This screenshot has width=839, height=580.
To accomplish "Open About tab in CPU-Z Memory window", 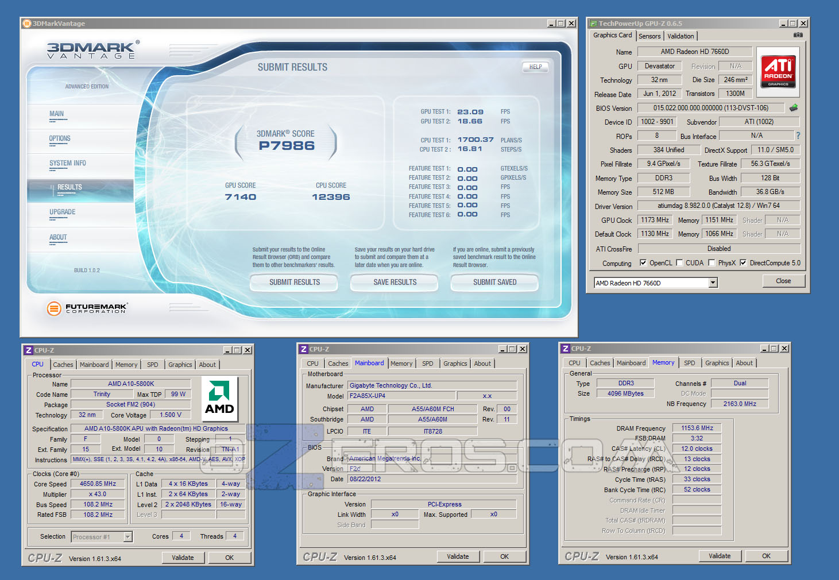I will coord(744,363).
